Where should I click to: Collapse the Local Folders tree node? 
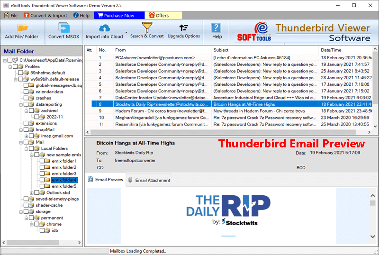coord(25,148)
